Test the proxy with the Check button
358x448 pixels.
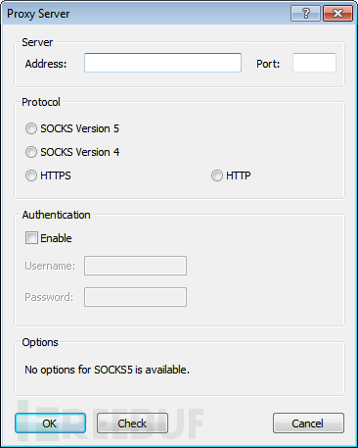coord(132,423)
